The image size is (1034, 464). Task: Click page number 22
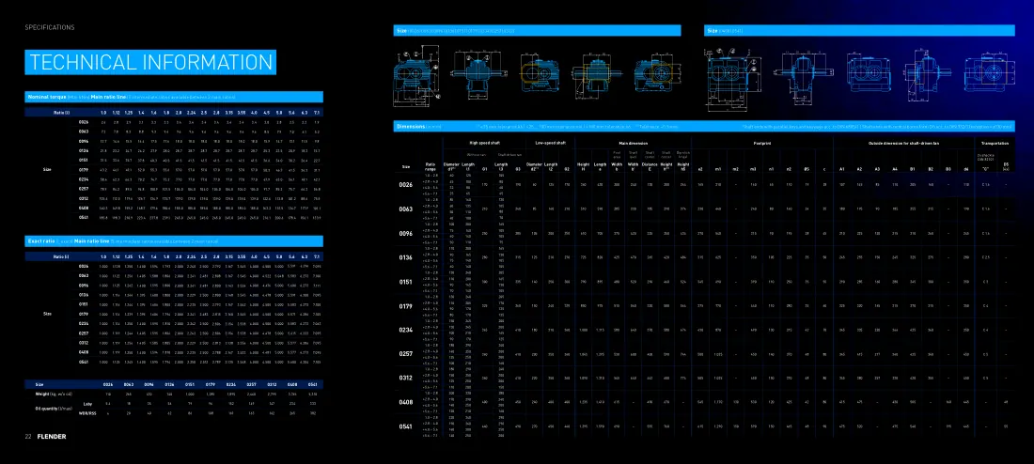[x=28, y=437]
